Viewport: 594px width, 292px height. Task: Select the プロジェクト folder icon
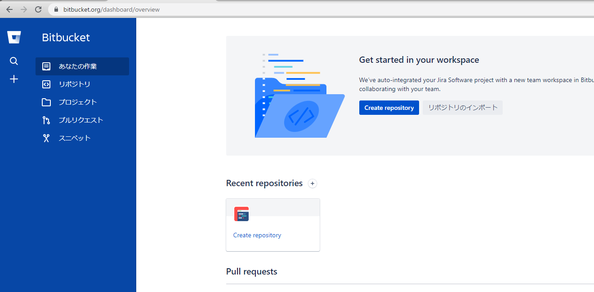(46, 102)
